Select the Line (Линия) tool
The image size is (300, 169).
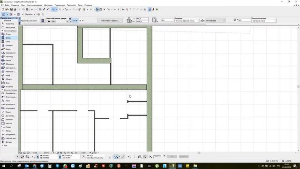click(x=9, y=112)
